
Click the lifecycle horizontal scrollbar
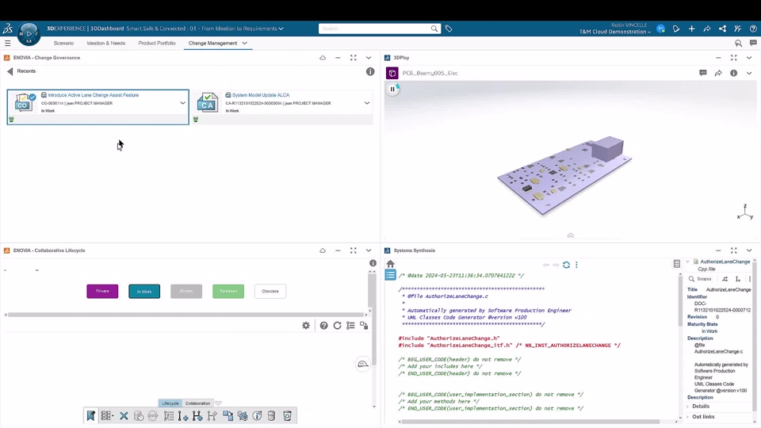tap(185, 315)
